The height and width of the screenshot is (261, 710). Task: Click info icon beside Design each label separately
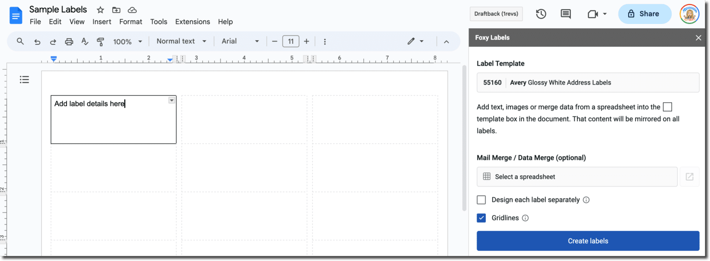tap(586, 200)
